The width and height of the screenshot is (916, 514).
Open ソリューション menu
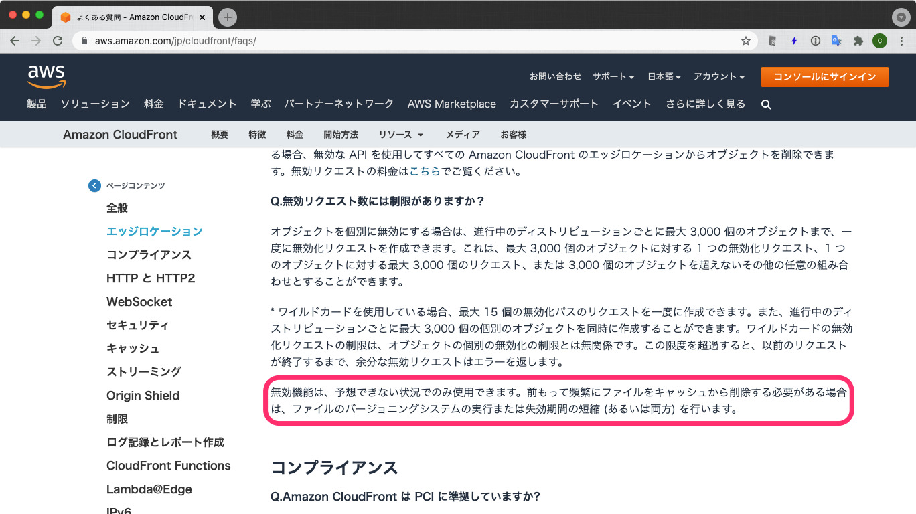(x=95, y=104)
